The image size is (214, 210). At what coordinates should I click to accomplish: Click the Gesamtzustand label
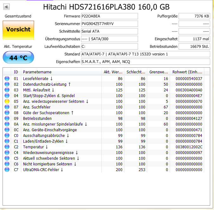[18, 16]
